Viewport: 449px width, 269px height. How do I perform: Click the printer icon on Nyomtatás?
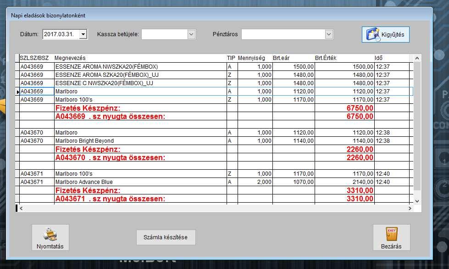click(50, 234)
